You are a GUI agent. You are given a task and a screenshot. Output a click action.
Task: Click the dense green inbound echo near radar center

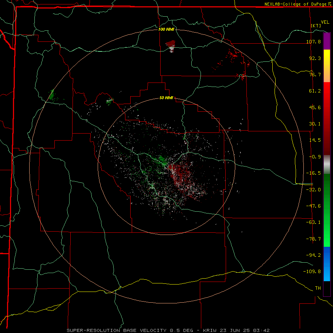pyautogui.click(x=162, y=160)
